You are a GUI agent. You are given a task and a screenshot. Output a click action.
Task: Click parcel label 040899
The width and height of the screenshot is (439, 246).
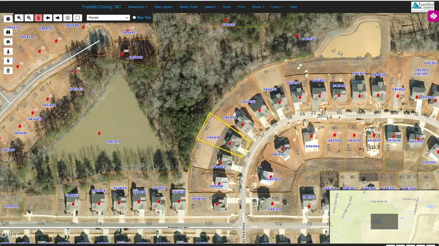198,199
